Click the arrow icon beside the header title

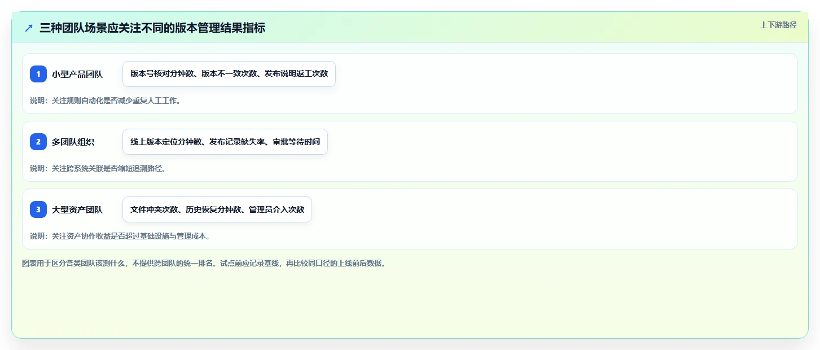tap(29, 28)
